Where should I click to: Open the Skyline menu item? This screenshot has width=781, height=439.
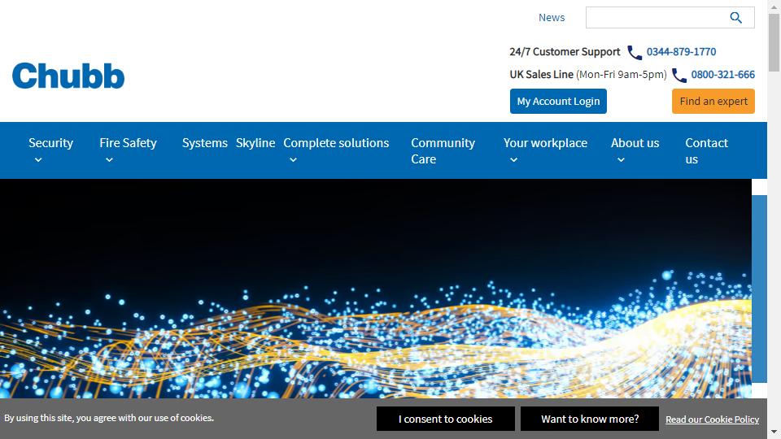click(x=255, y=143)
